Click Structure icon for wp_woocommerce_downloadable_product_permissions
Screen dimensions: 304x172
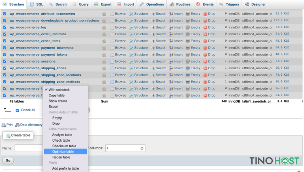coord(131,21)
